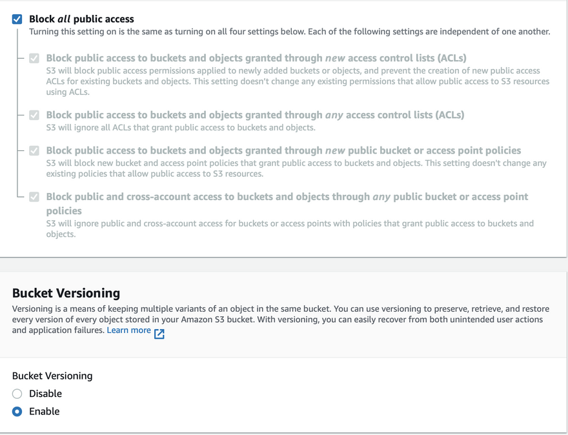Toggle new public bucket policies block checkbox

coord(34,150)
